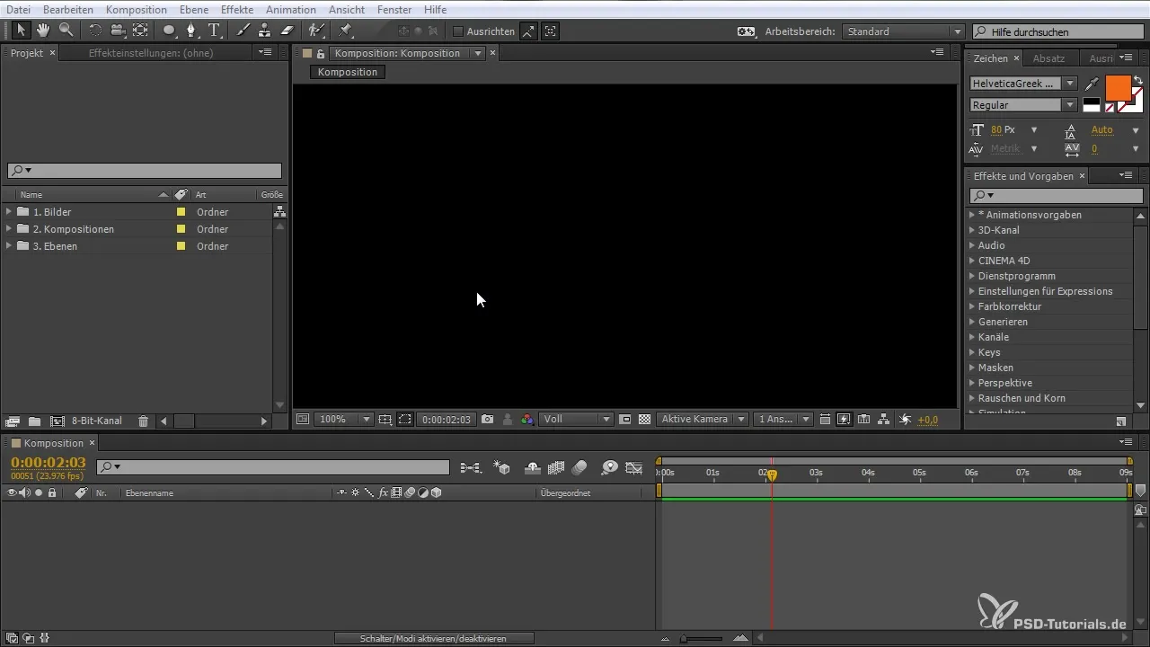Screen dimensions: 1150x647
Task: Expand the Animationsvorgaben effects category
Action: [972, 215]
